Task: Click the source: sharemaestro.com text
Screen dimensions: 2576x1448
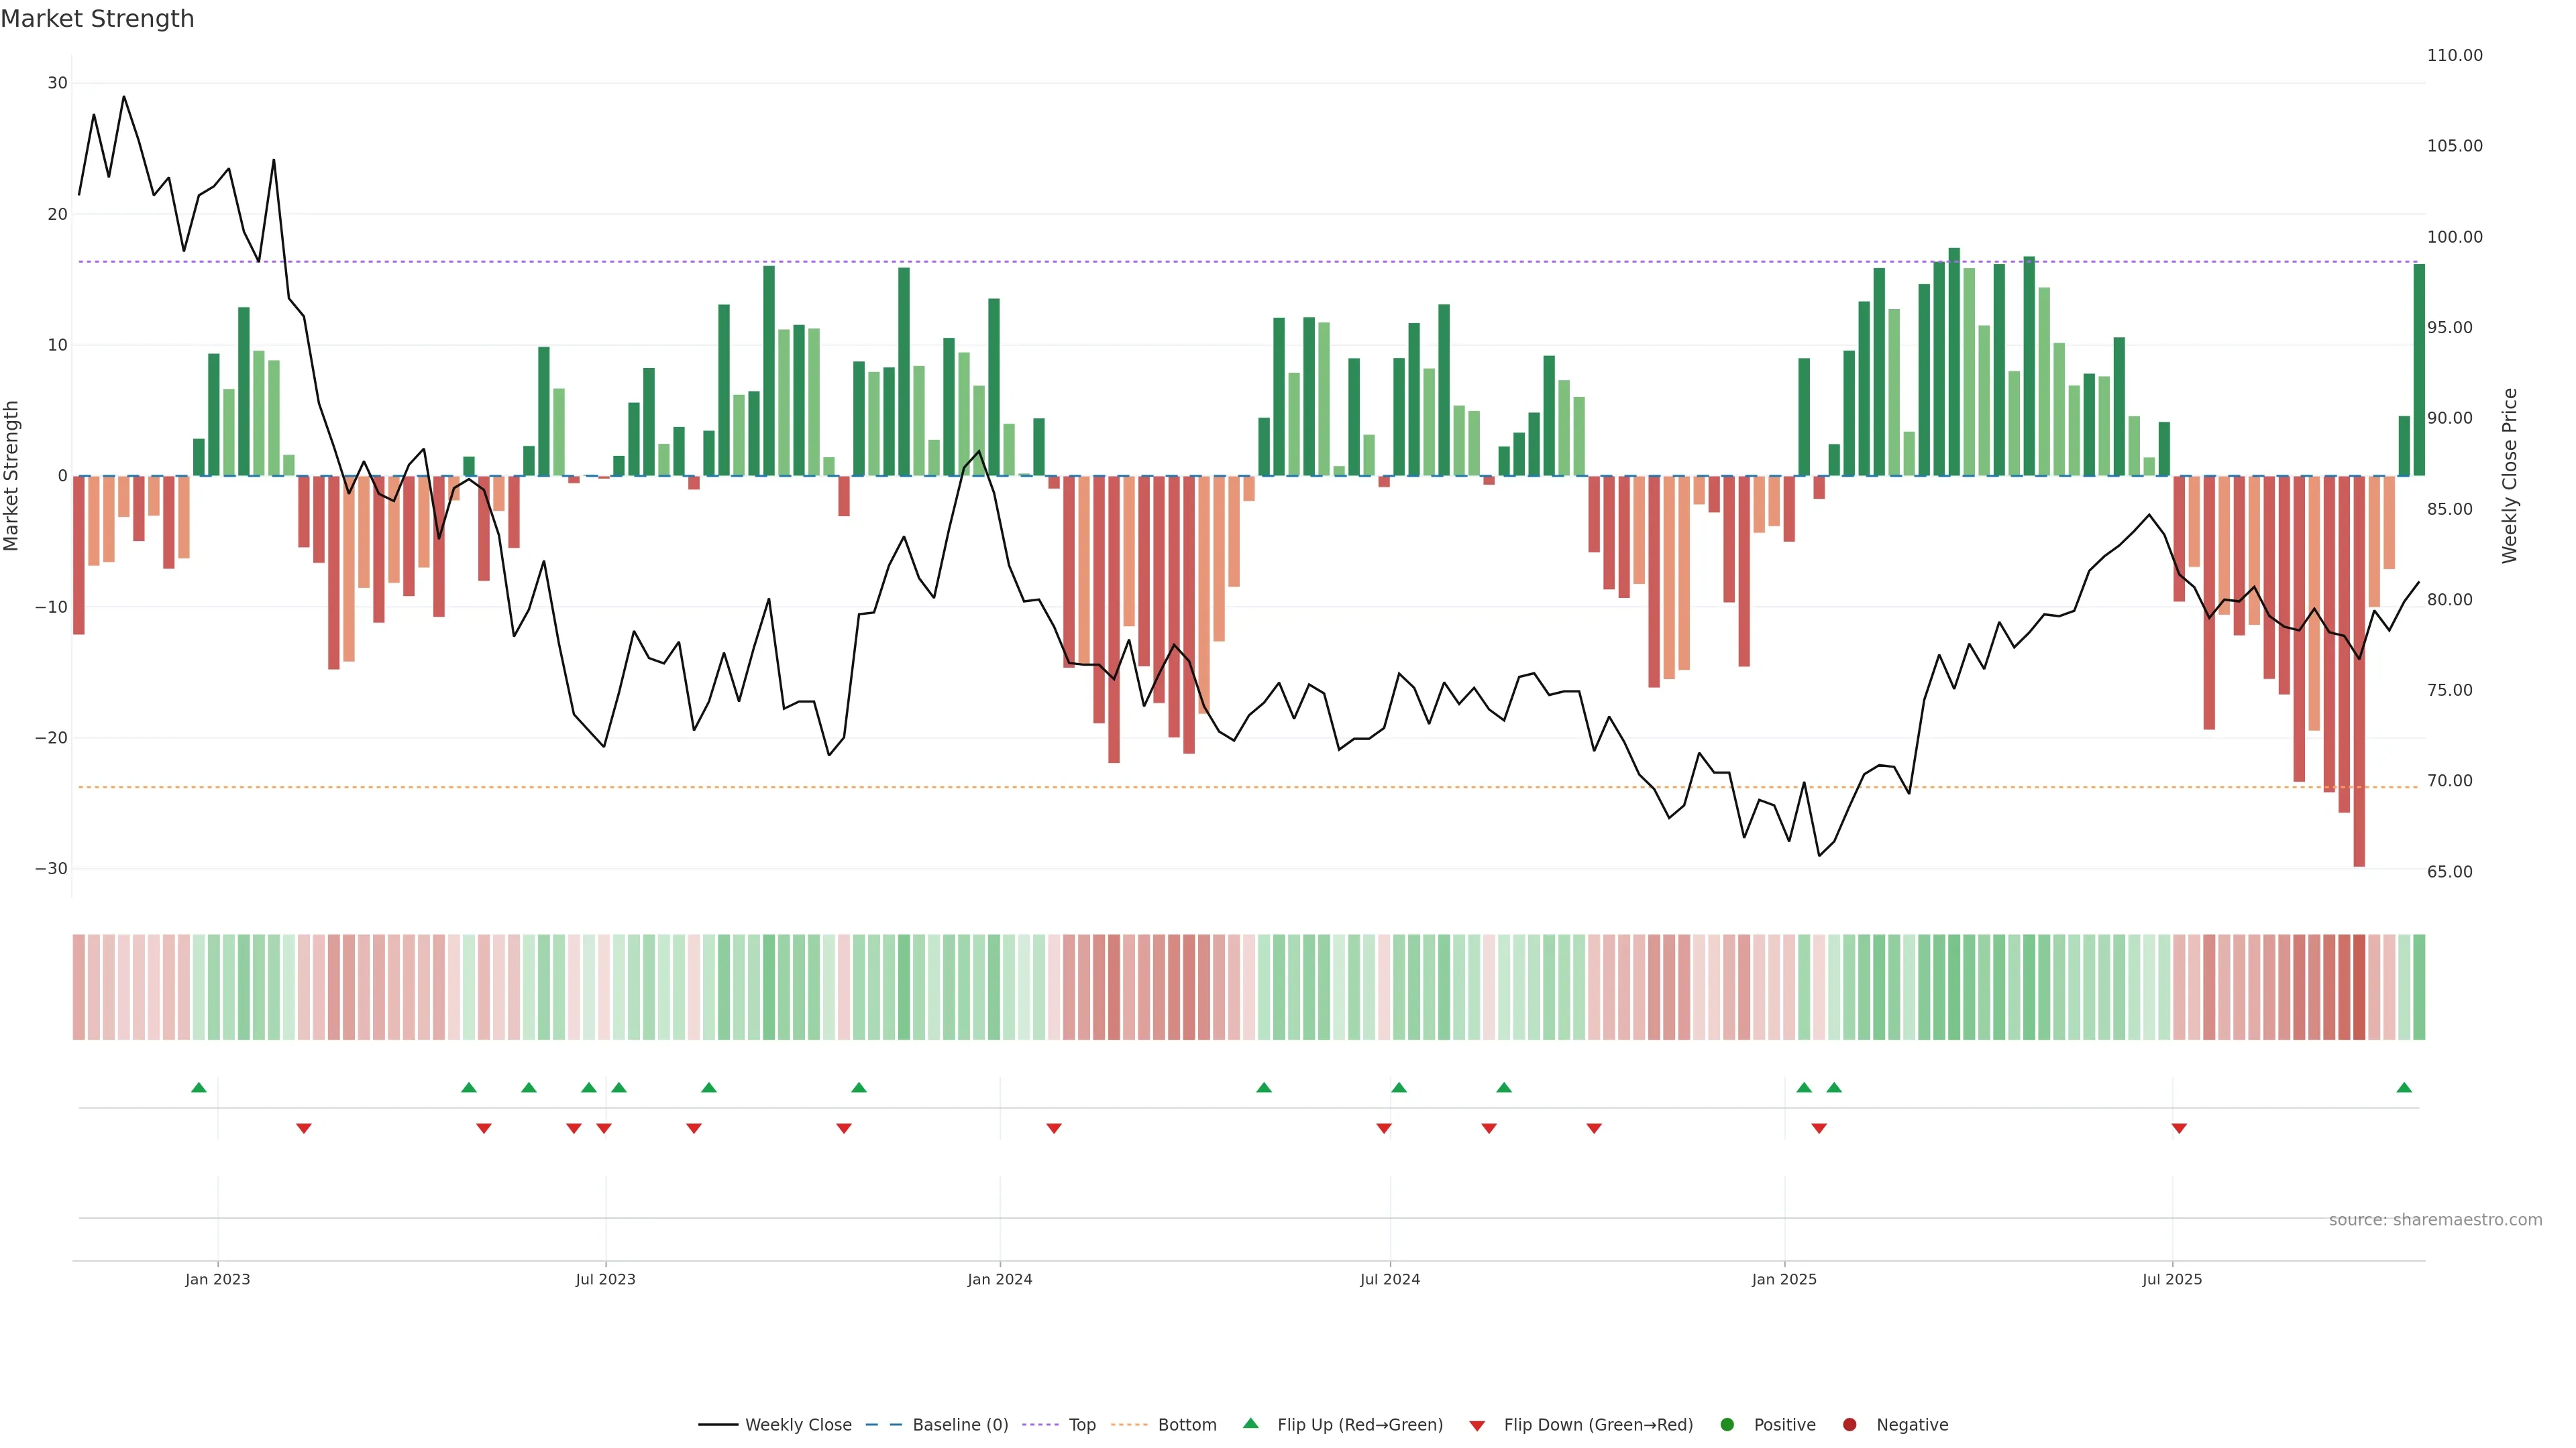Action: (x=2435, y=1220)
